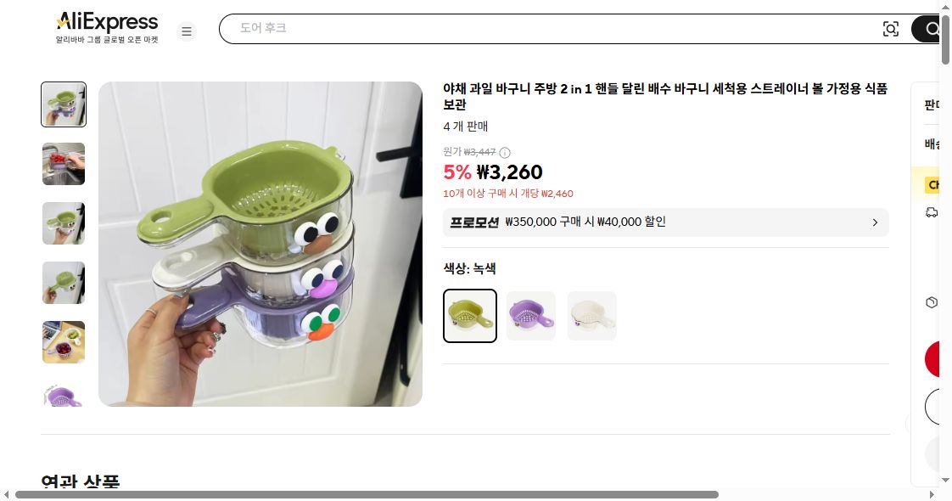Click the package box icon in right sidebar

[932, 301]
